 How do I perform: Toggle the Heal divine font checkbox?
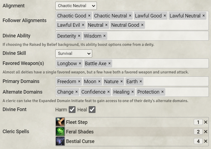click(92, 110)
